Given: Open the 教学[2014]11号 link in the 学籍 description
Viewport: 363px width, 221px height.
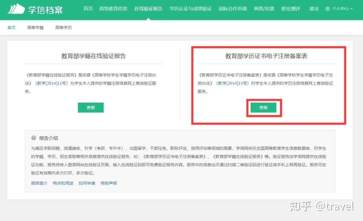Looking at the screenshot, I should point(51,83).
